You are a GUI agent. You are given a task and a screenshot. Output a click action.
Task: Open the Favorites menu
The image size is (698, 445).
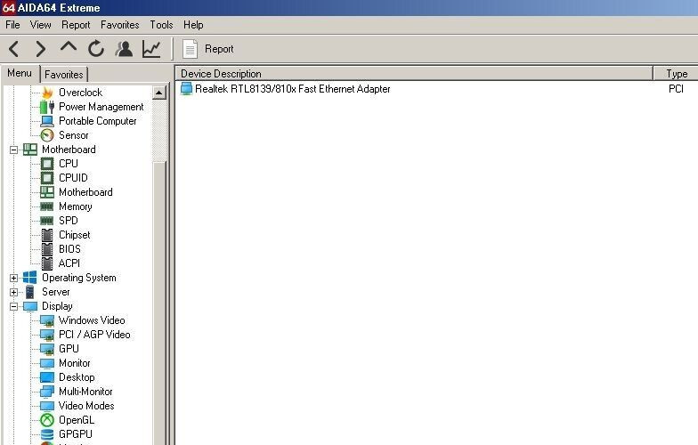point(119,25)
